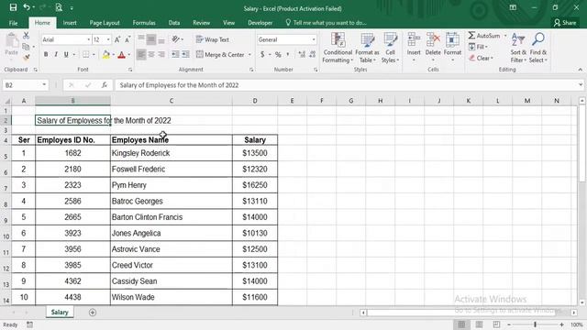Click the Orientation text-angle icon
The height and width of the screenshot is (330, 587).
pos(175,39)
